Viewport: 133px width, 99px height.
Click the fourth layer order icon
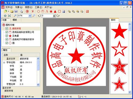(x=82, y=11)
